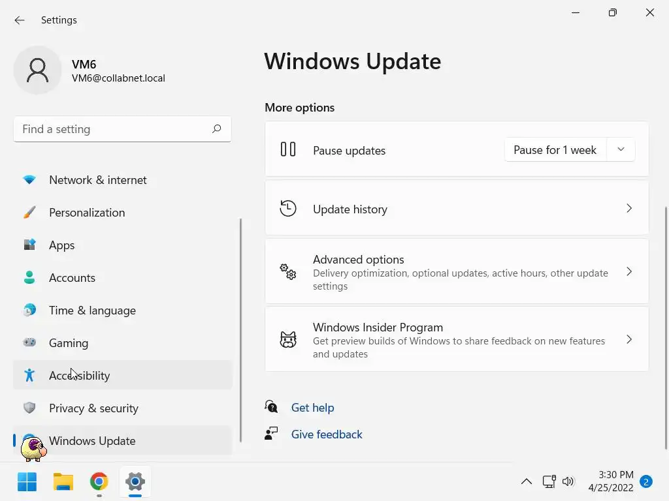Select Gaming in sidebar
Image resolution: width=669 pixels, height=501 pixels.
point(122,342)
